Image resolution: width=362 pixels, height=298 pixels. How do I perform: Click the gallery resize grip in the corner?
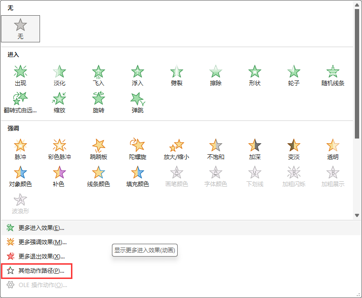(x=358, y=295)
